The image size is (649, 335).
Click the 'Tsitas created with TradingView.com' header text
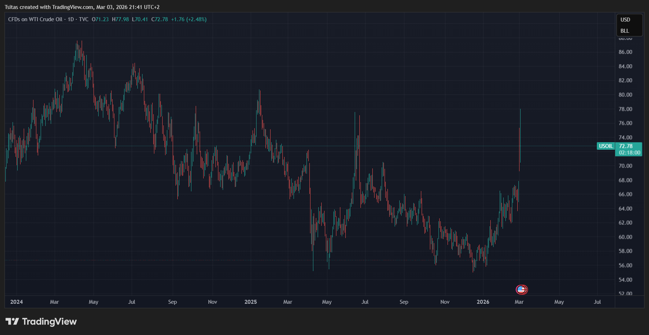82,7
